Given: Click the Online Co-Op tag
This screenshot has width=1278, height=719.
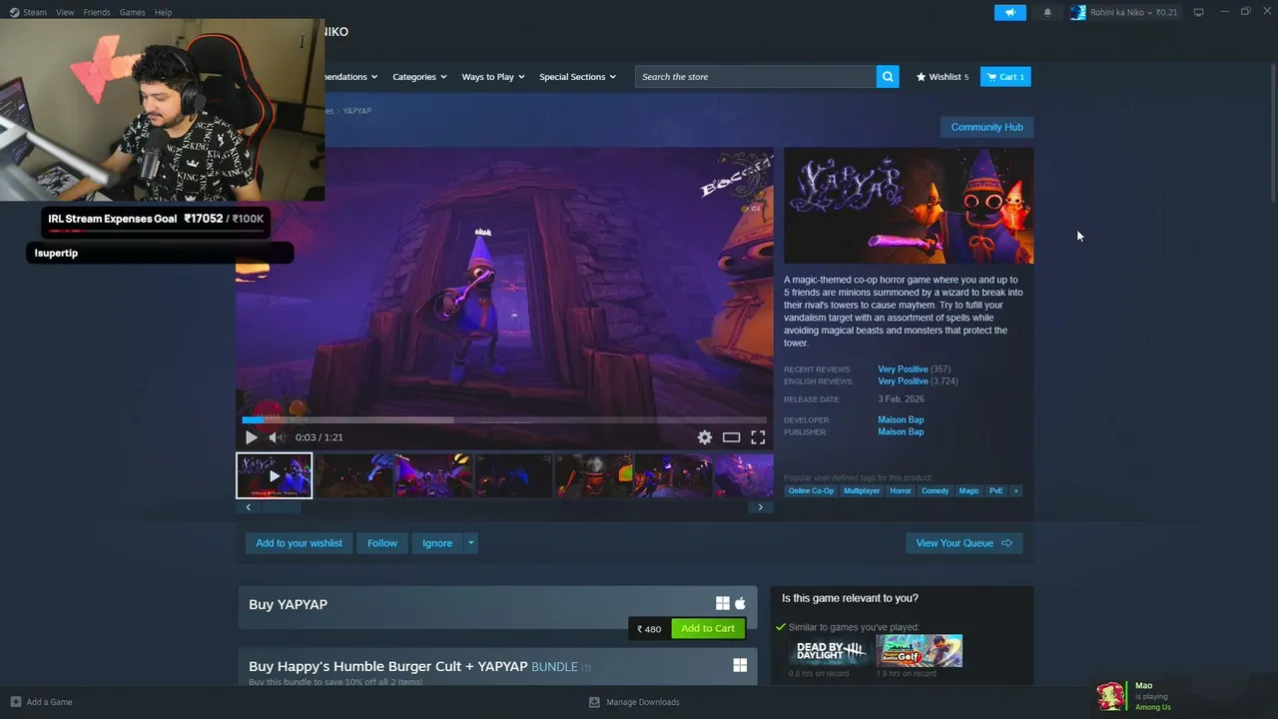Looking at the screenshot, I should pos(811,491).
